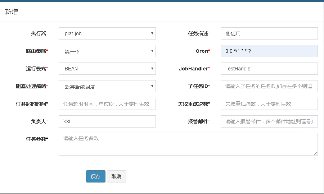Click the 子任务ID label

[199, 86]
